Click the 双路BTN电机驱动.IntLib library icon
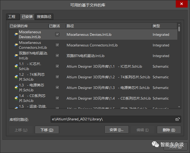Image resolution: width=190 pixels, height=153 pixels. pos(16,55)
